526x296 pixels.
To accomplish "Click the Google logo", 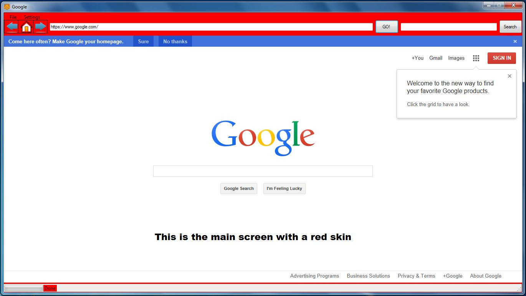I will pos(263,138).
